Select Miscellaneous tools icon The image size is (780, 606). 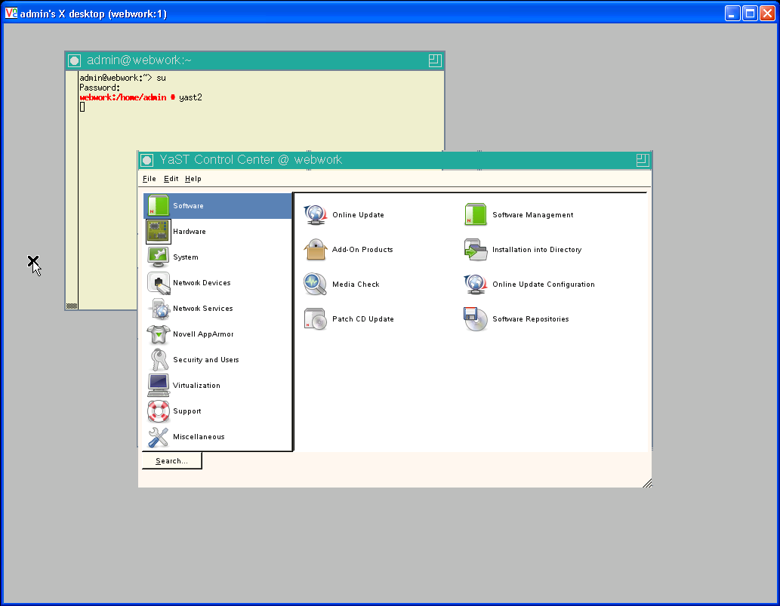click(x=158, y=437)
